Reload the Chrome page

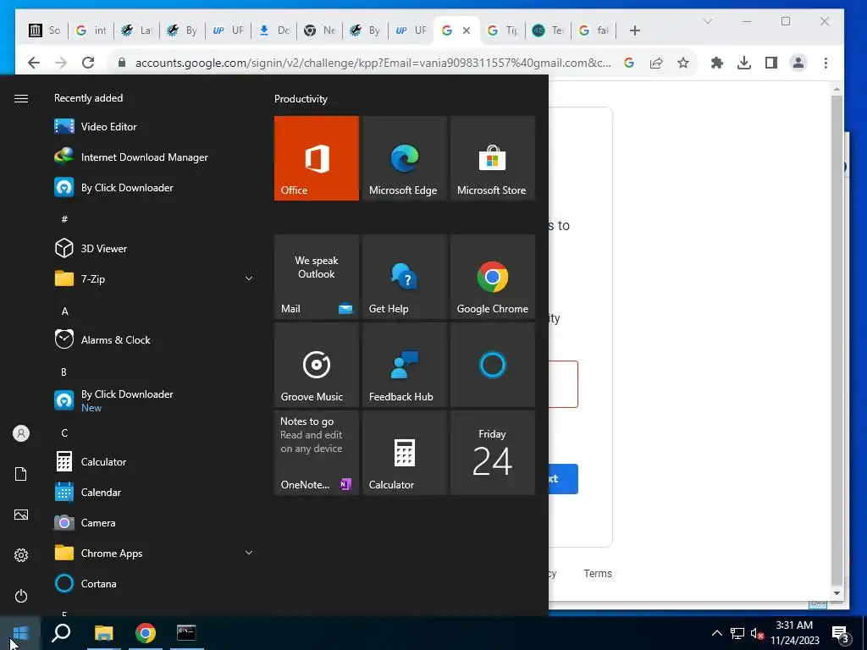[x=88, y=63]
